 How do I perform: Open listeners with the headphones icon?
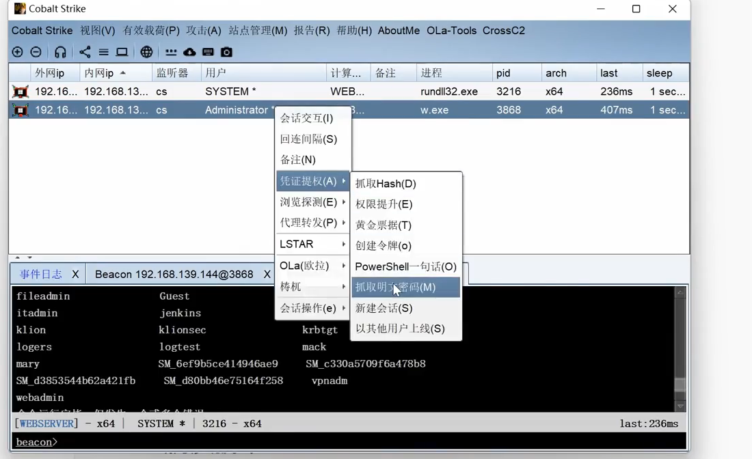tap(60, 52)
